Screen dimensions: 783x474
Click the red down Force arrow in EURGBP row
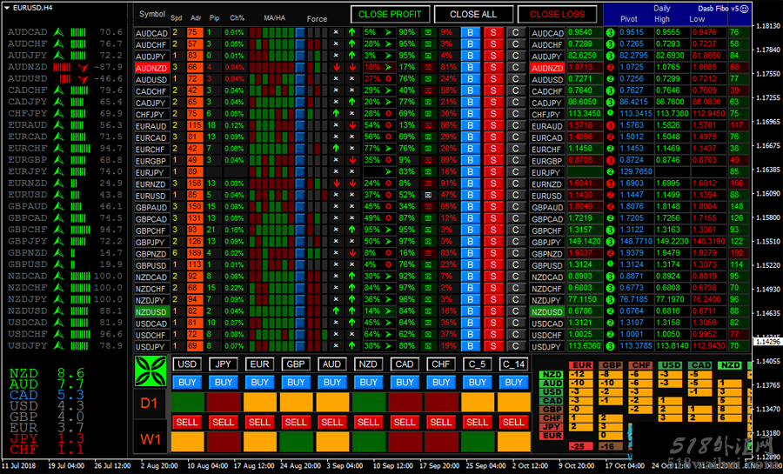tap(352, 160)
